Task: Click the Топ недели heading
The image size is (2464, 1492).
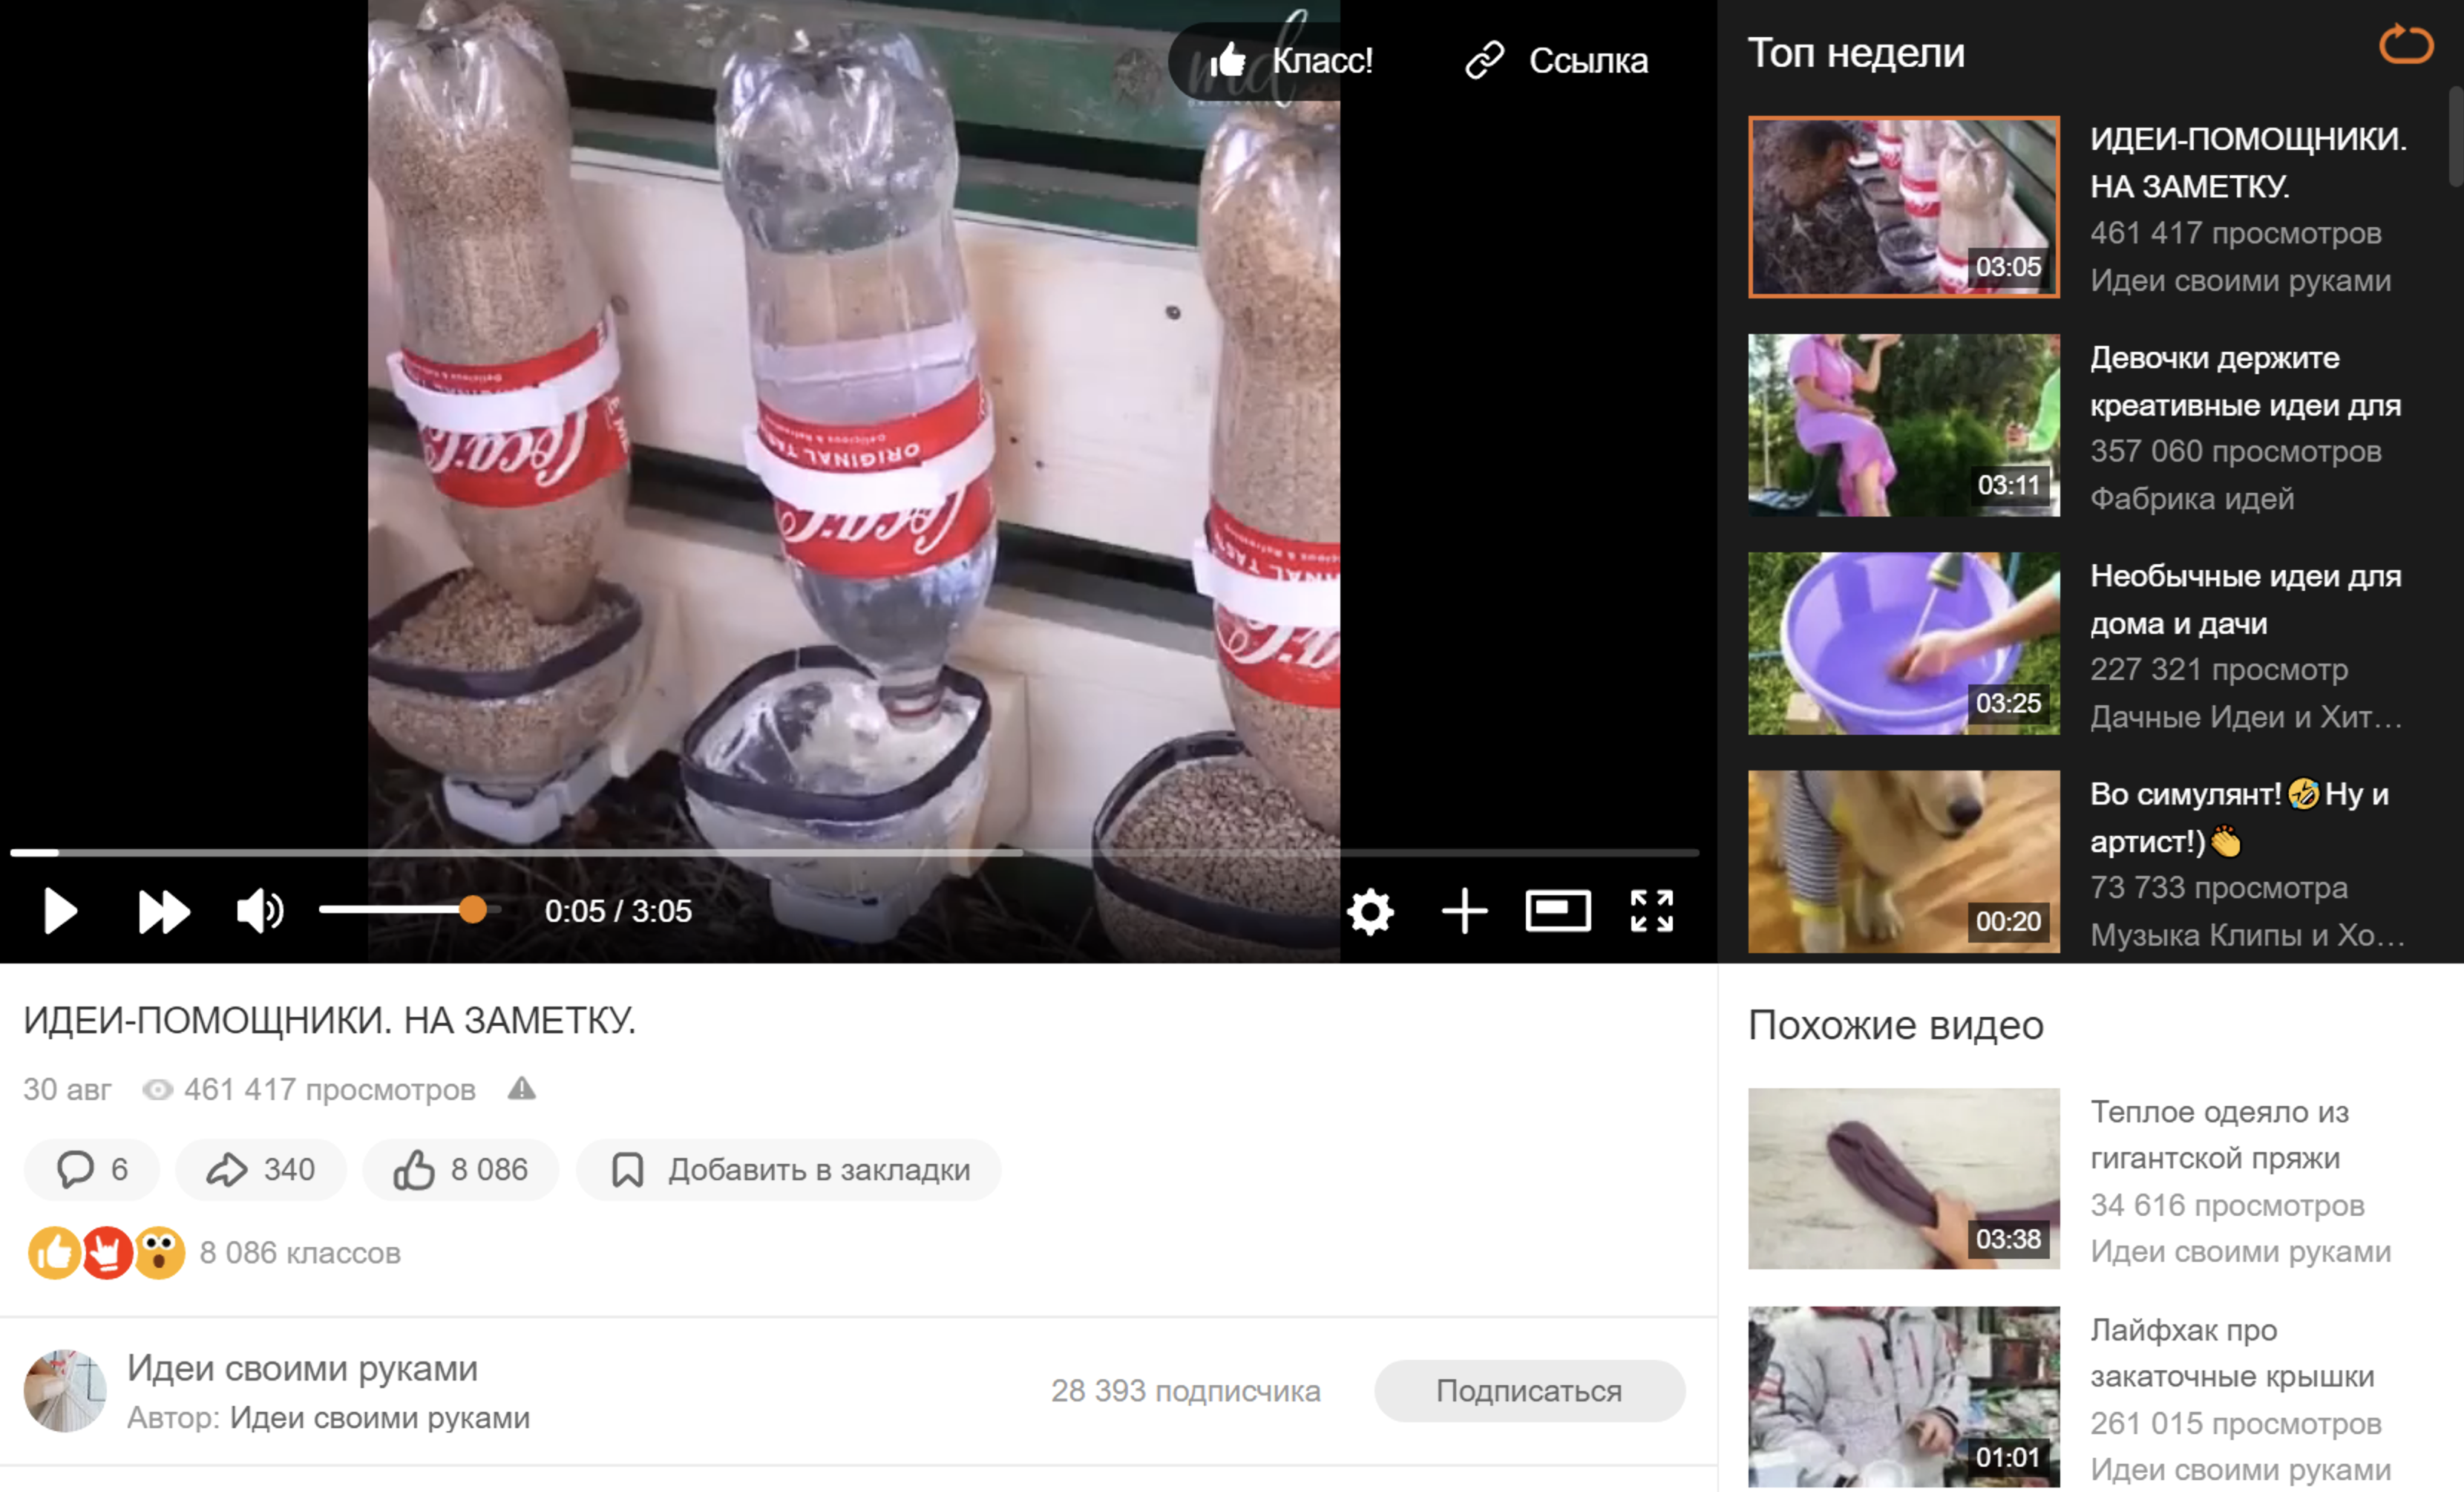Action: point(1856,53)
